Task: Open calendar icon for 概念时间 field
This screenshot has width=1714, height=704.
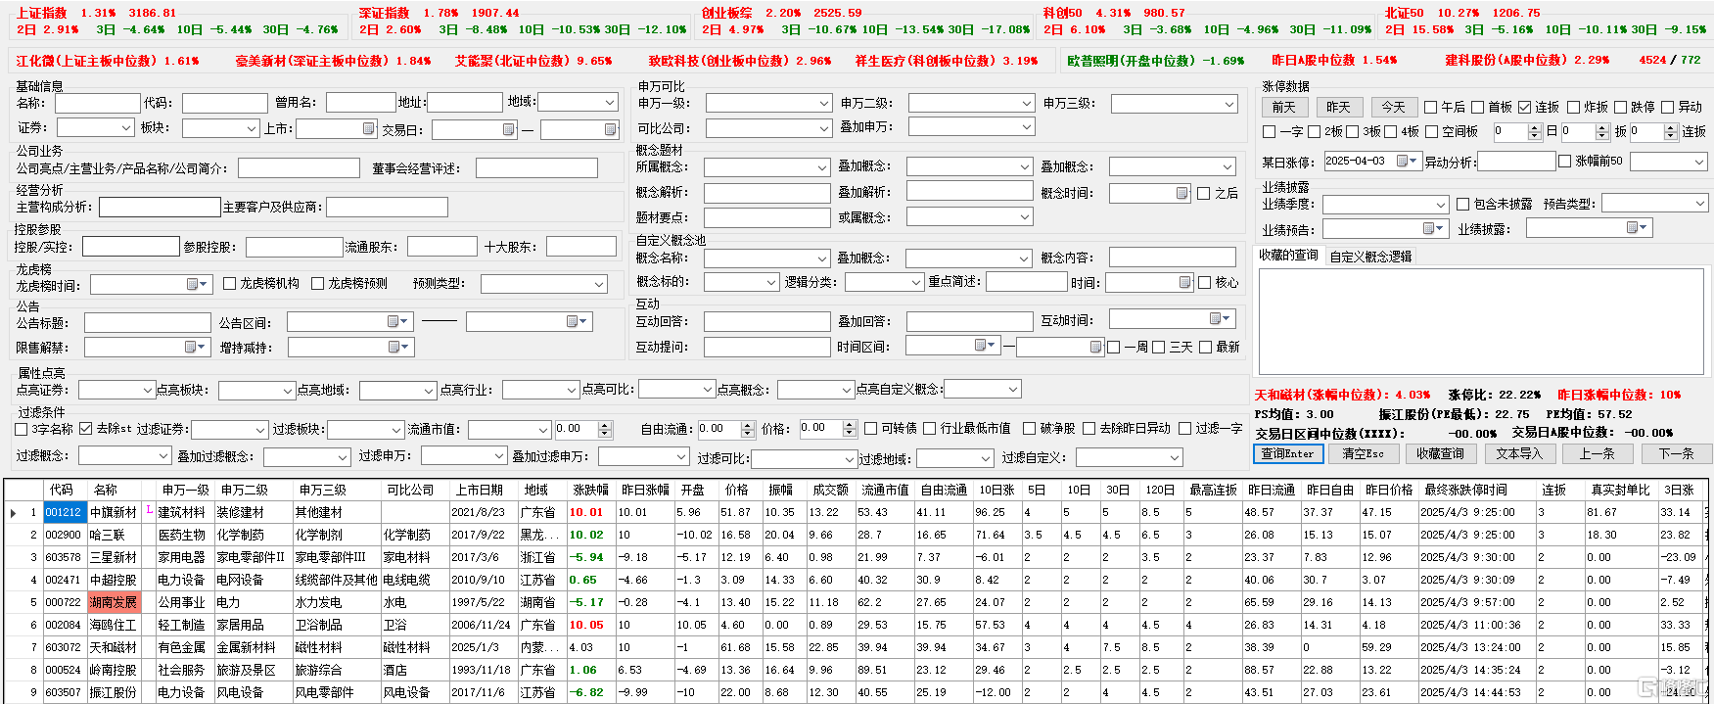Action: (1181, 193)
